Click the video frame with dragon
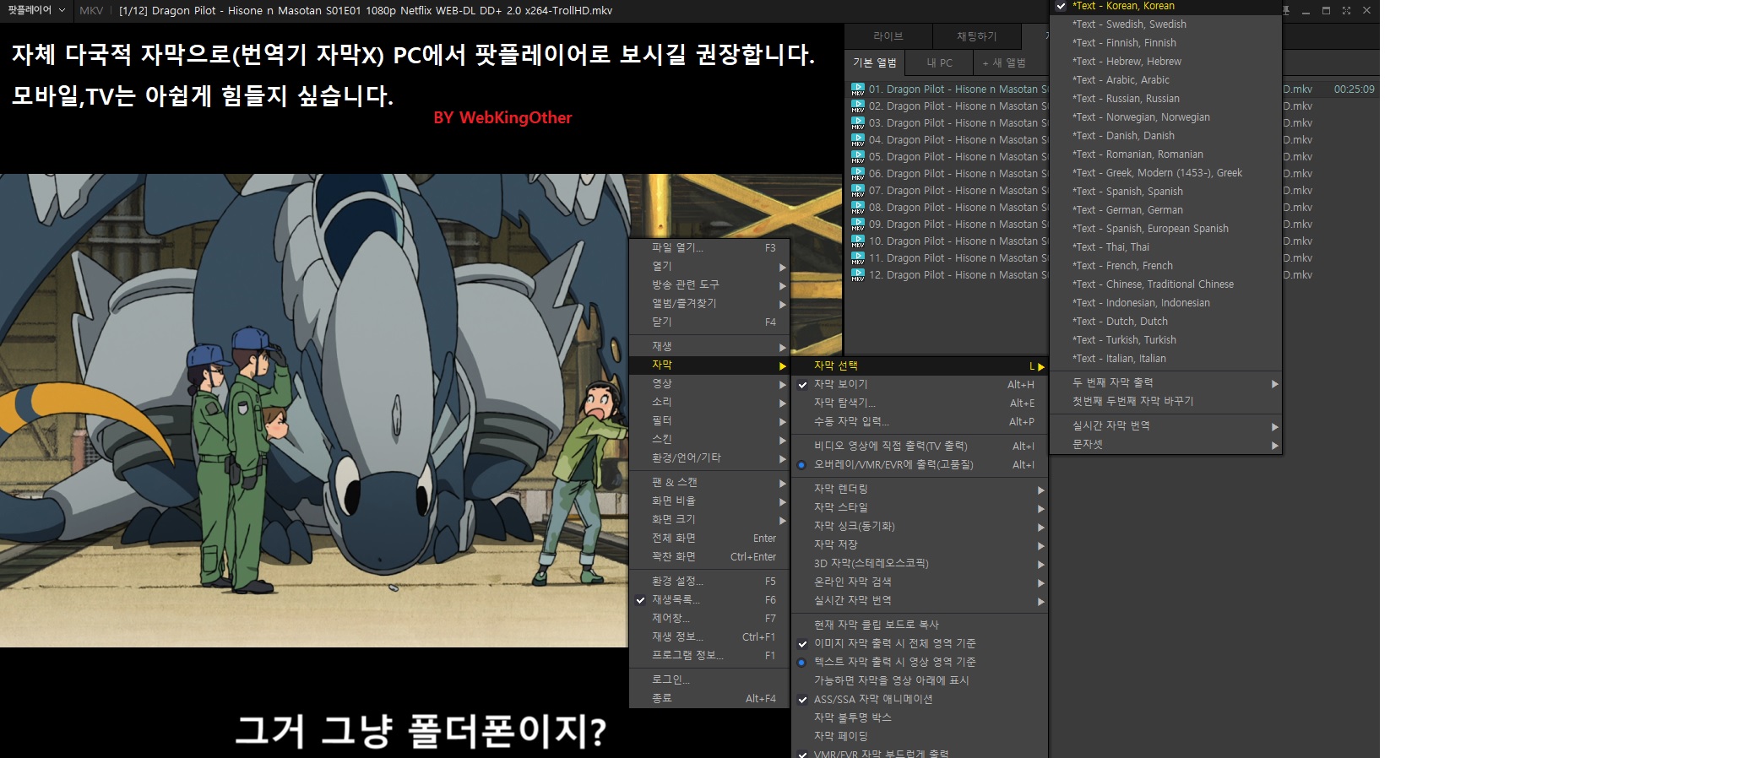This screenshot has height=758, width=1743. (x=314, y=410)
